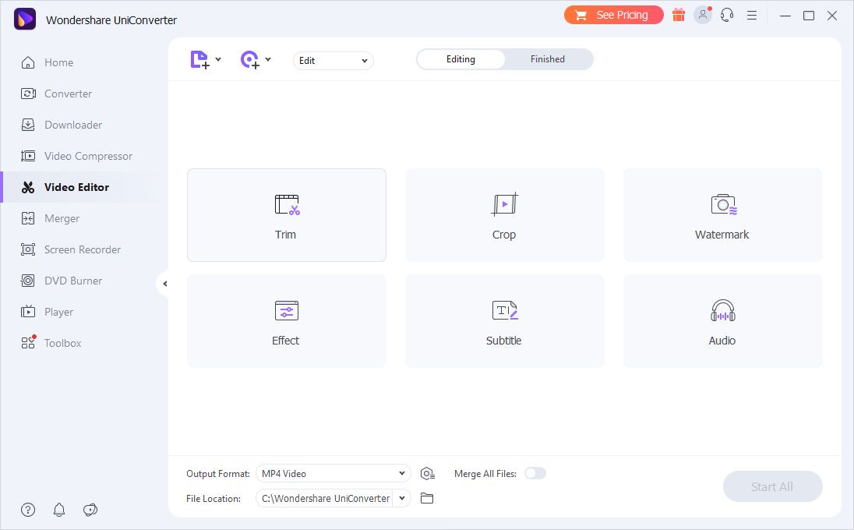Open Merger in the sidebar

tap(84, 218)
